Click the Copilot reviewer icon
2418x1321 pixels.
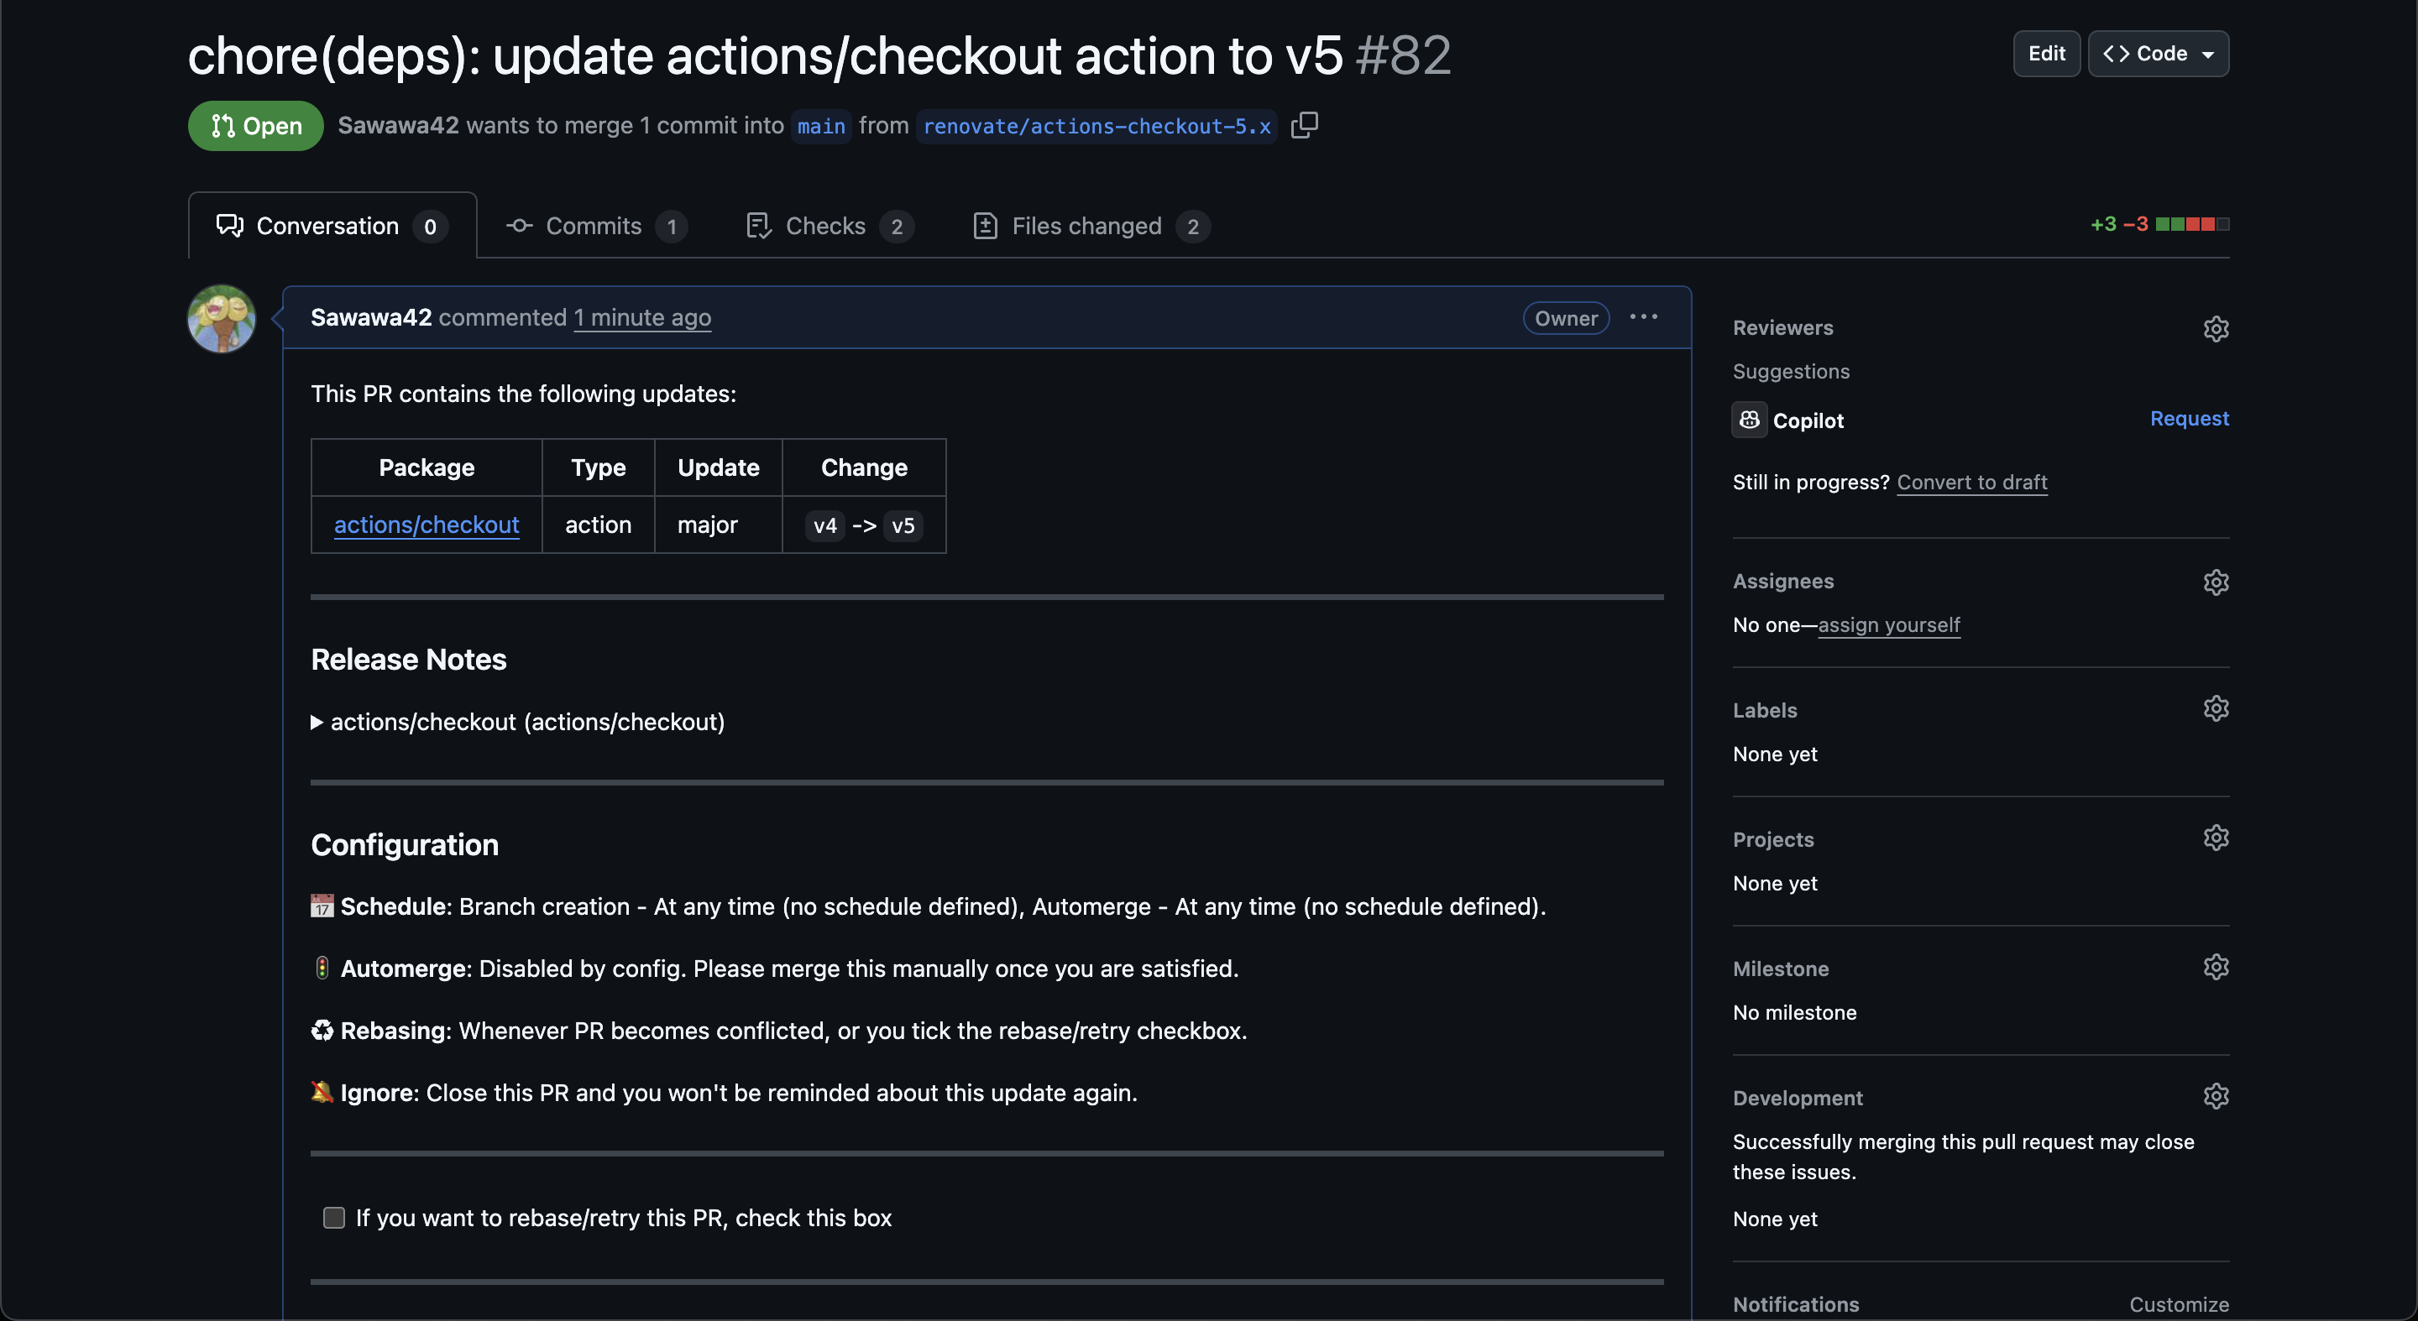[1749, 420]
